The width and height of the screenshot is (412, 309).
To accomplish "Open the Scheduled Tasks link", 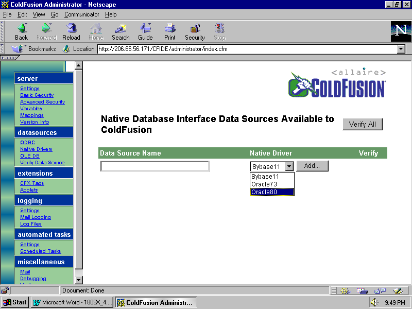I will coord(41,251).
